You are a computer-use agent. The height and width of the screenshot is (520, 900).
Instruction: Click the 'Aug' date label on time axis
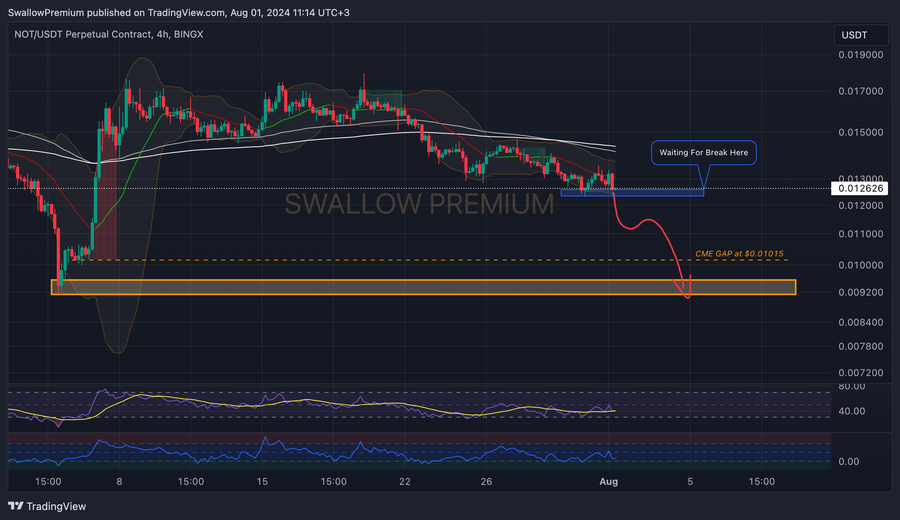point(609,482)
